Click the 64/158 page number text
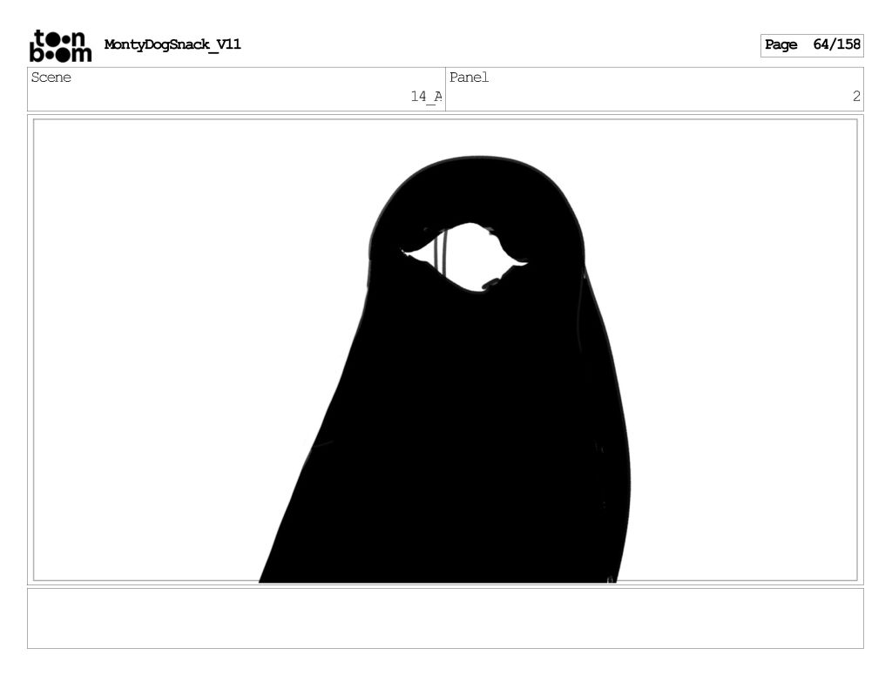 pos(836,44)
